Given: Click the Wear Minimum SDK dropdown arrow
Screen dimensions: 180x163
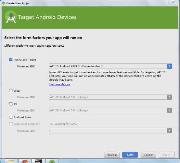Looking at the screenshot, I should [169, 97].
